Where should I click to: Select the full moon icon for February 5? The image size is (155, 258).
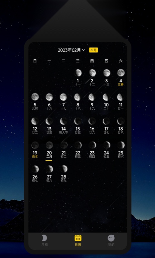35,97
